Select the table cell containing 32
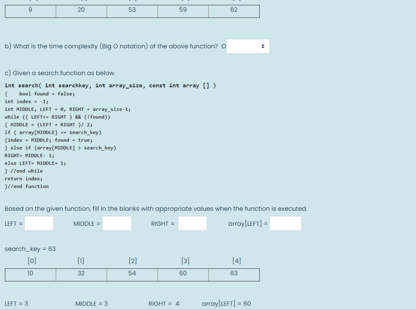The image size is (416, 309). (81, 273)
